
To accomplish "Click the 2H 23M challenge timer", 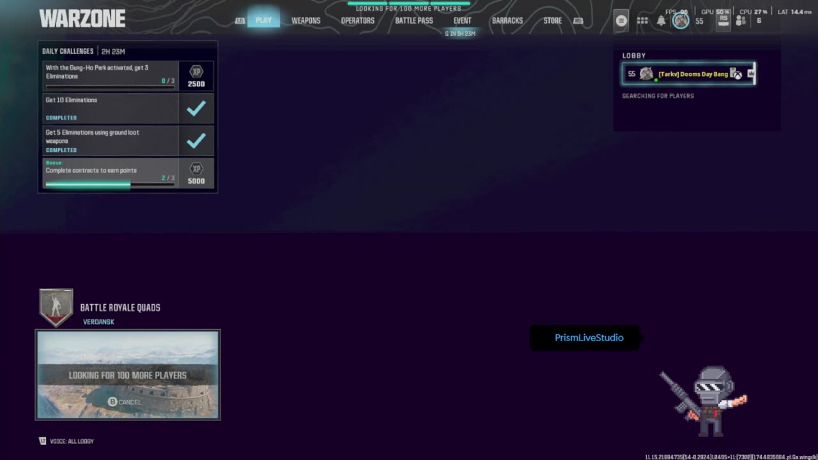I will [113, 51].
